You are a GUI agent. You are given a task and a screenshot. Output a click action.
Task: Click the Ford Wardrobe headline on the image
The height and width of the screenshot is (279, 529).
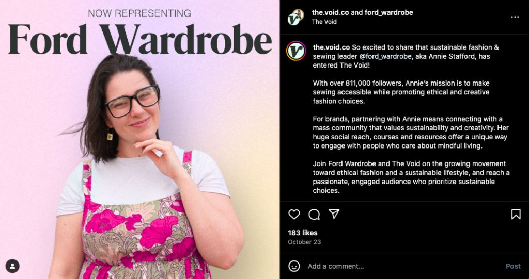139,39
